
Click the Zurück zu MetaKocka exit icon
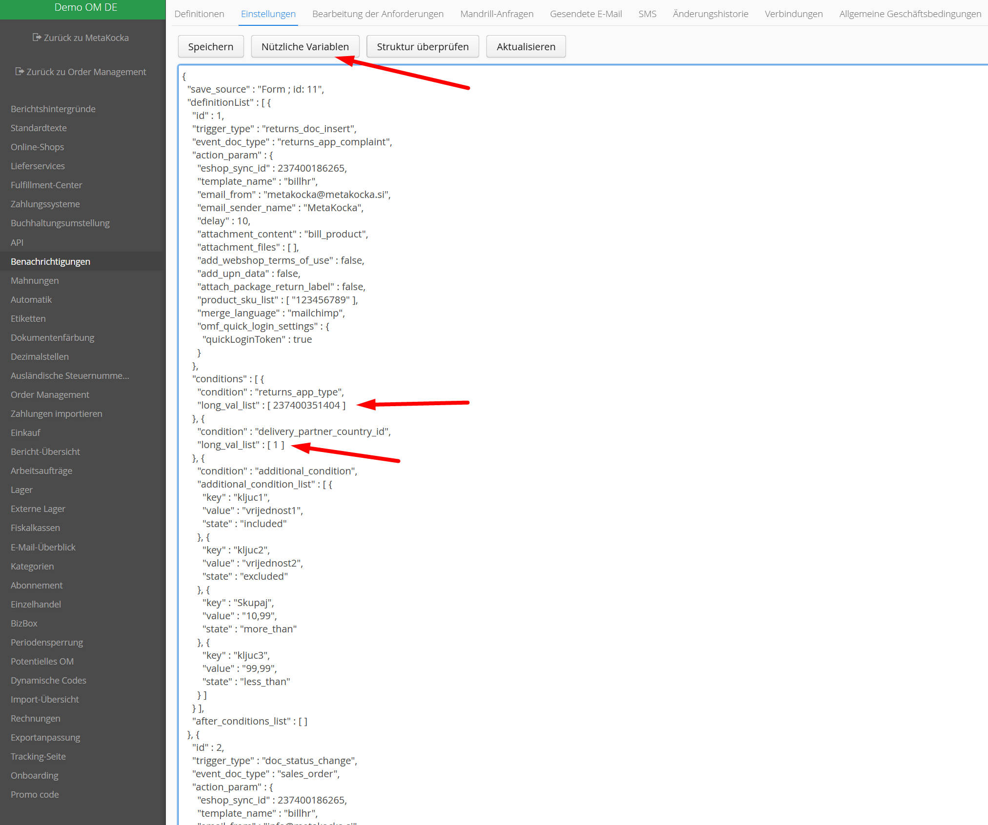(x=37, y=38)
